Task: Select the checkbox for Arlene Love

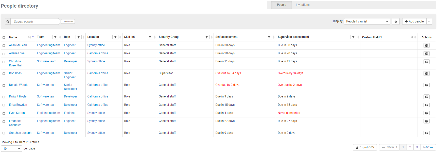Action: [4, 54]
